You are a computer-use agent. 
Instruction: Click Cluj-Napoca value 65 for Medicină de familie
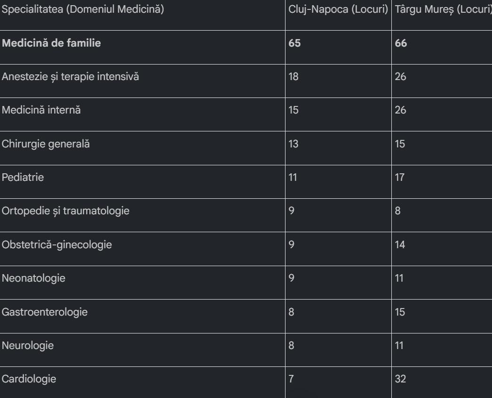(x=295, y=44)
